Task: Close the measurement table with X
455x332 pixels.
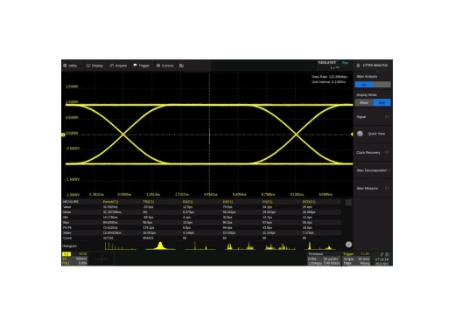Action: pyautogui.click(x=348, y=203)
